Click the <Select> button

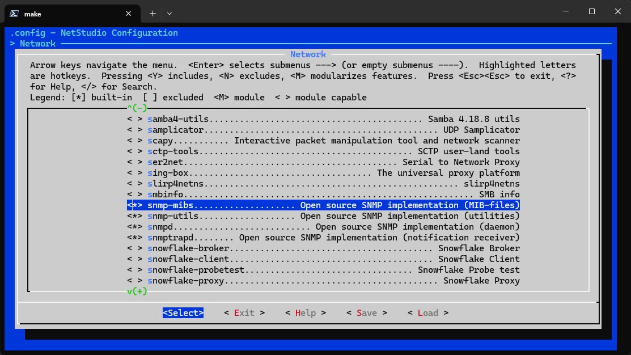[x=183, y=313]
